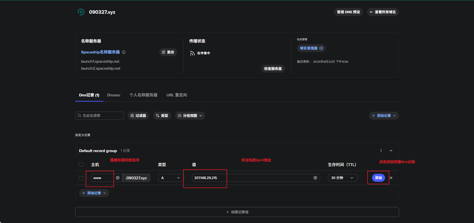Viewport: 474px width, 223px height.
Task: Click the info icon next to Spaceship名称服务器
Action: coord(124,52)
